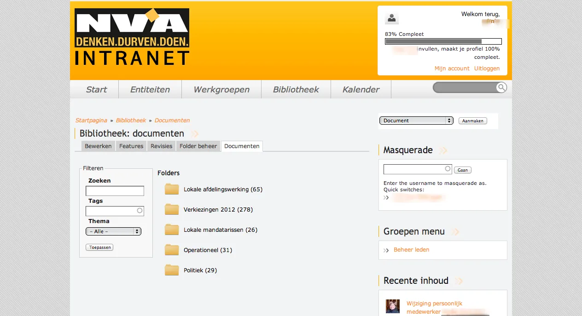Go to Start in main navigation

(x=96, y=90)
